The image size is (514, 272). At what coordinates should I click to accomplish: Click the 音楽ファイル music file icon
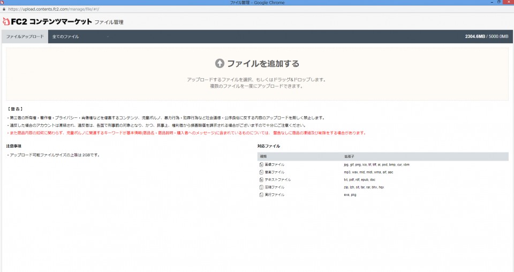coord(261,172)
